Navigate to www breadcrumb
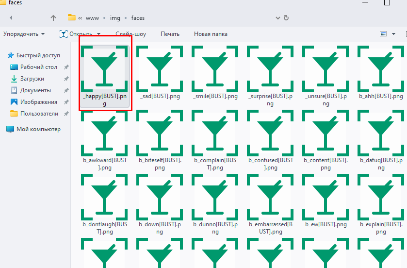The height and width of the screenshot is (268, 407). click(x=92, y=18)
